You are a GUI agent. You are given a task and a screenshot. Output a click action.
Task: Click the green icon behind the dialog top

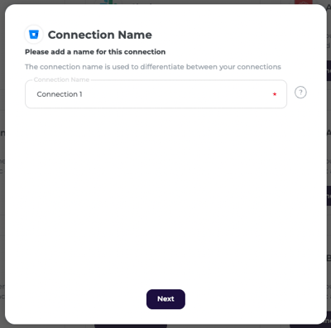tap(108, 2)
